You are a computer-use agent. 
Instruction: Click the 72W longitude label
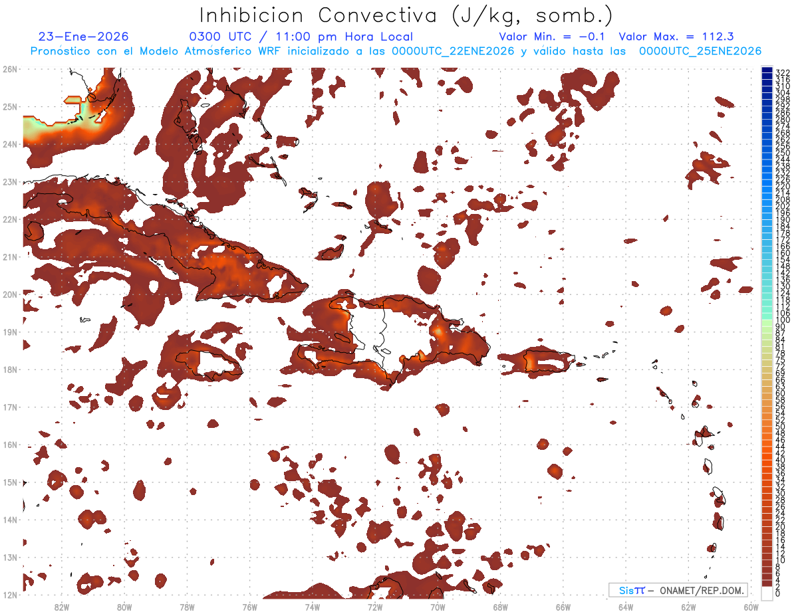pyautogui.click(x=375, y=607)
